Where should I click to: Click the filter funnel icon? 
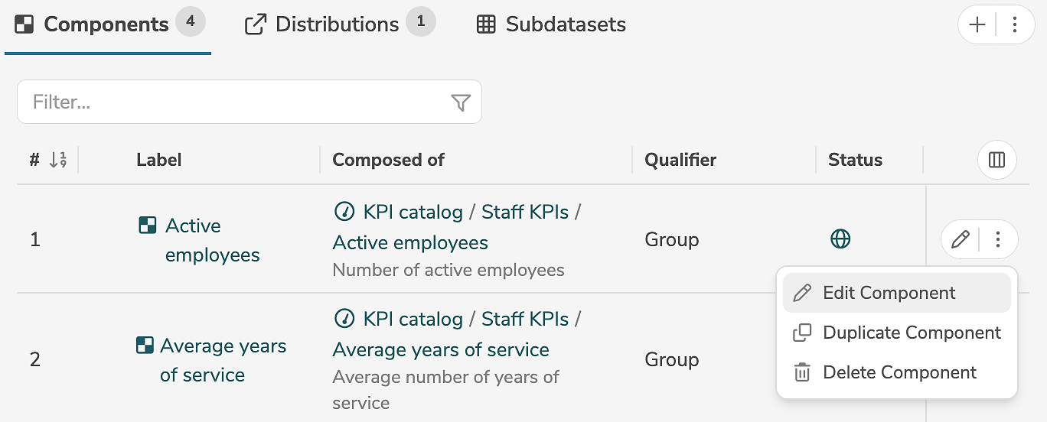(461, 102)
